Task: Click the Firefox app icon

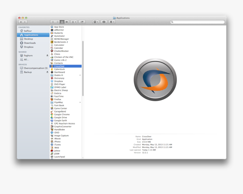Action: (x=52, y=99)
